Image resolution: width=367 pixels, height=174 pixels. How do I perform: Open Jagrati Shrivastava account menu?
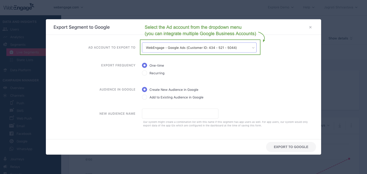coord(341,7)
